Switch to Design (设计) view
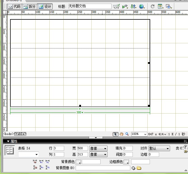Image resolution: width=188 pixels, height=174 pixels. 45,6
